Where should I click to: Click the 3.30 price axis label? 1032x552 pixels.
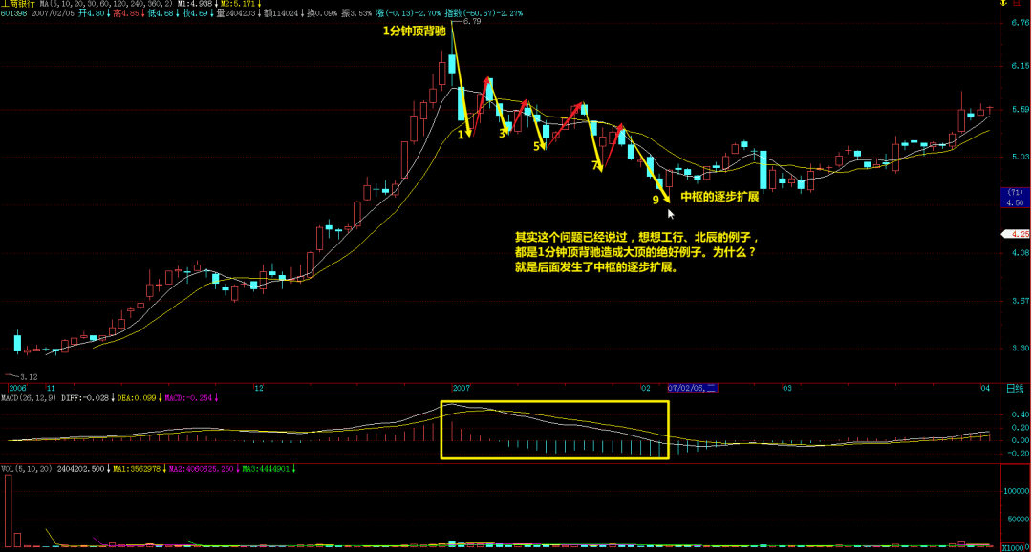tap(1021, 348)
